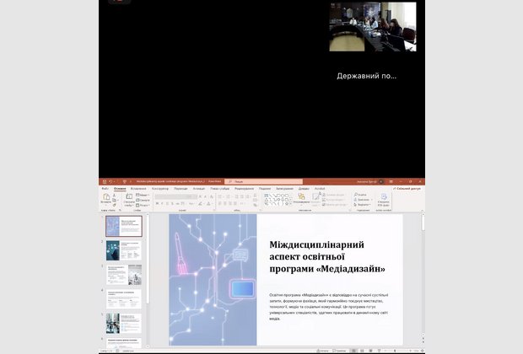Open the Shapes gallery in the ribbon
The image size is (523, 354).
pyautogui.click(x=277, y=199)
